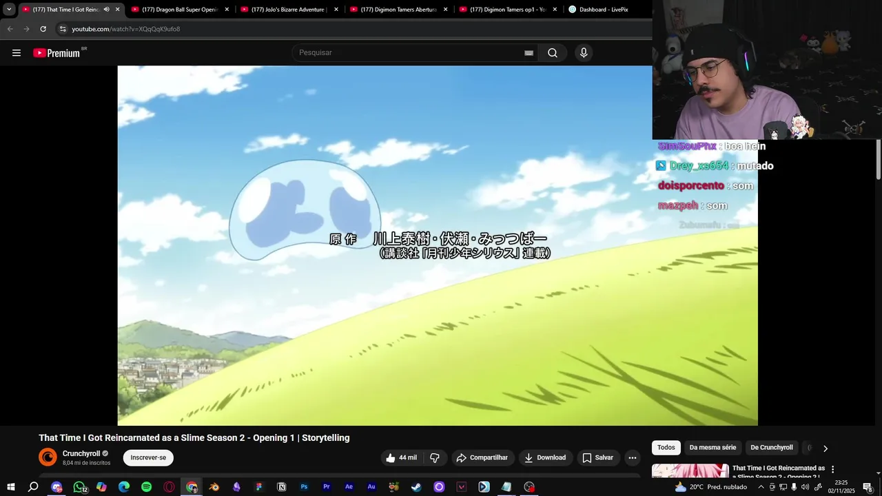This screenshot has width=882, height=496.
Task: View site information icon in address bar
Action: (63, 29)
